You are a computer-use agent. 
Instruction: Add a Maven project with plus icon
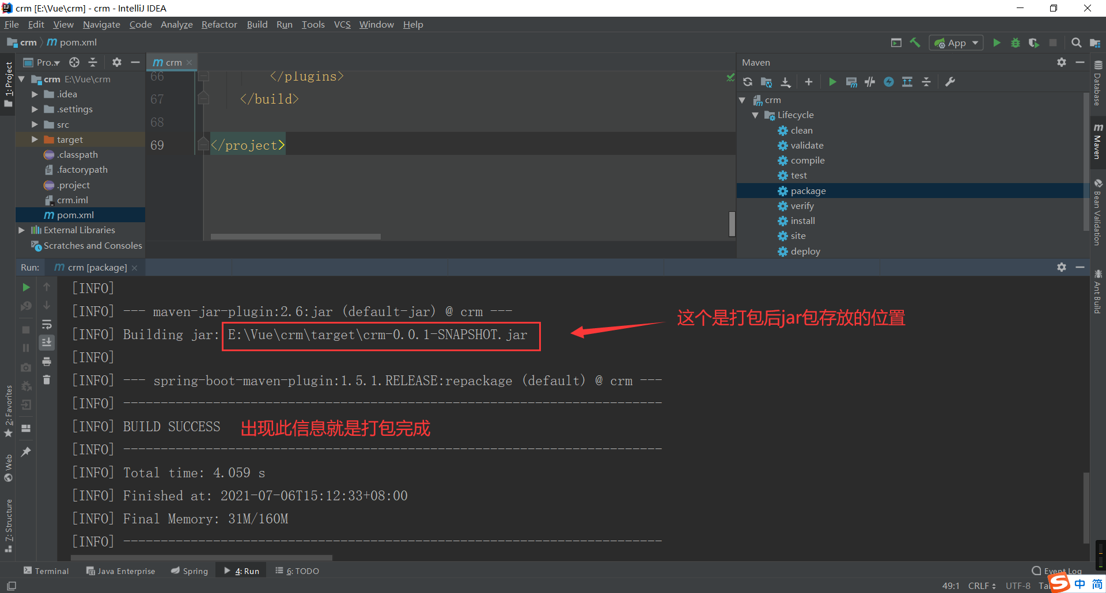(x=809, y=82)
